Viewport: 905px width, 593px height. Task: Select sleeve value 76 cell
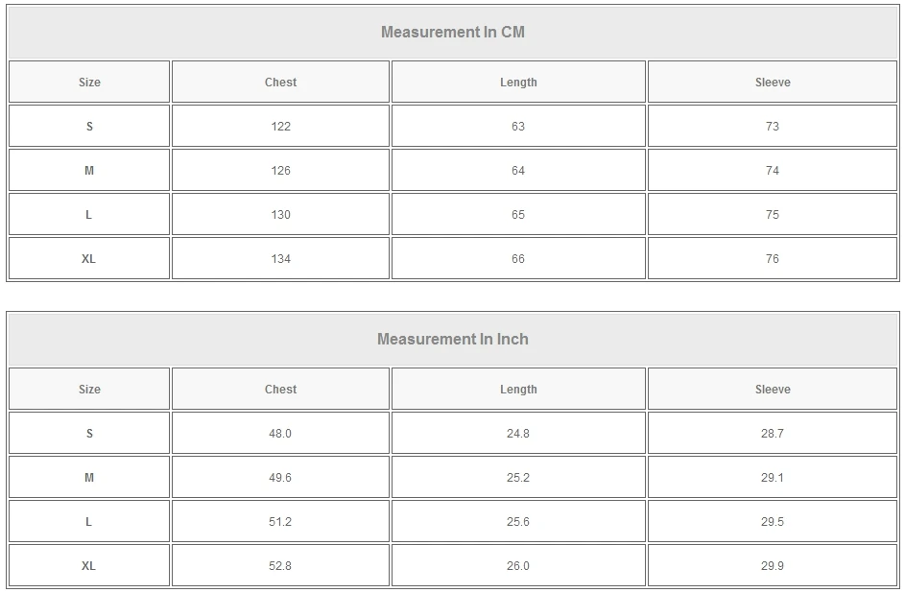click(773, 259)
